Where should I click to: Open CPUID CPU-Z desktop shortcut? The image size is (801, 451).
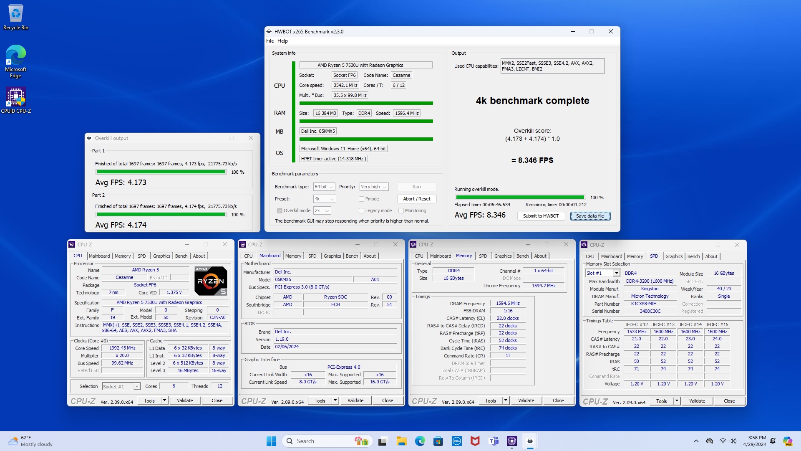point(16,100)
